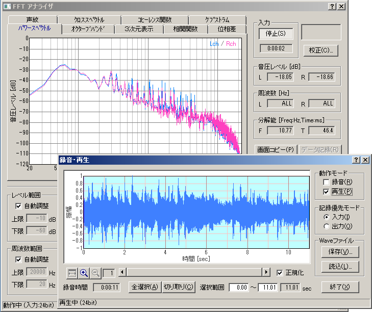Click the 再生中 (24bit) status bar text
This screenshot has width=372, height=312.
[x=78, y=303]
